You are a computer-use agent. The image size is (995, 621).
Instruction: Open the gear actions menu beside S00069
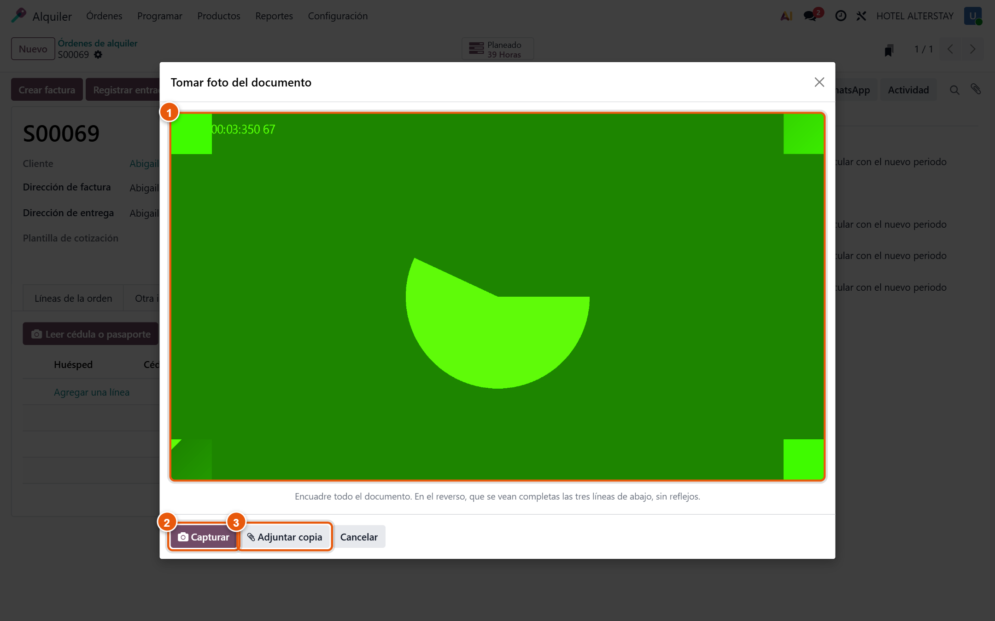click(x=98, y=55)
